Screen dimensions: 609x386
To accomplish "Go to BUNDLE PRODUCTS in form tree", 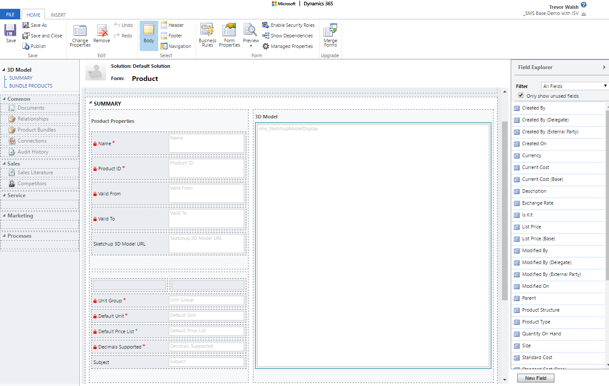I will [31, 86].
